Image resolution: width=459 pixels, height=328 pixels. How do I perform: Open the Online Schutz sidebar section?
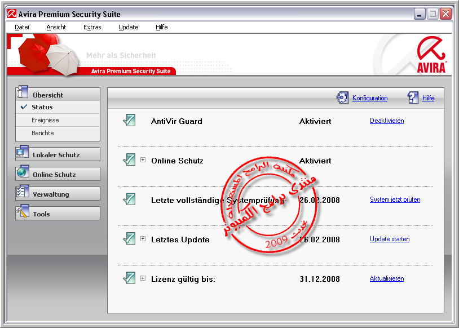58,174
